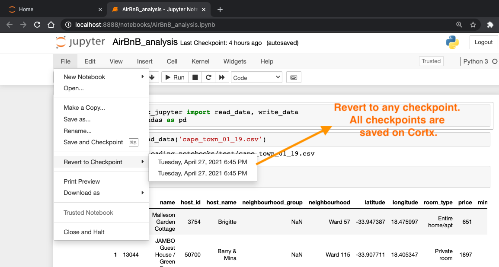Close the Home browser tab

[100, 10]
